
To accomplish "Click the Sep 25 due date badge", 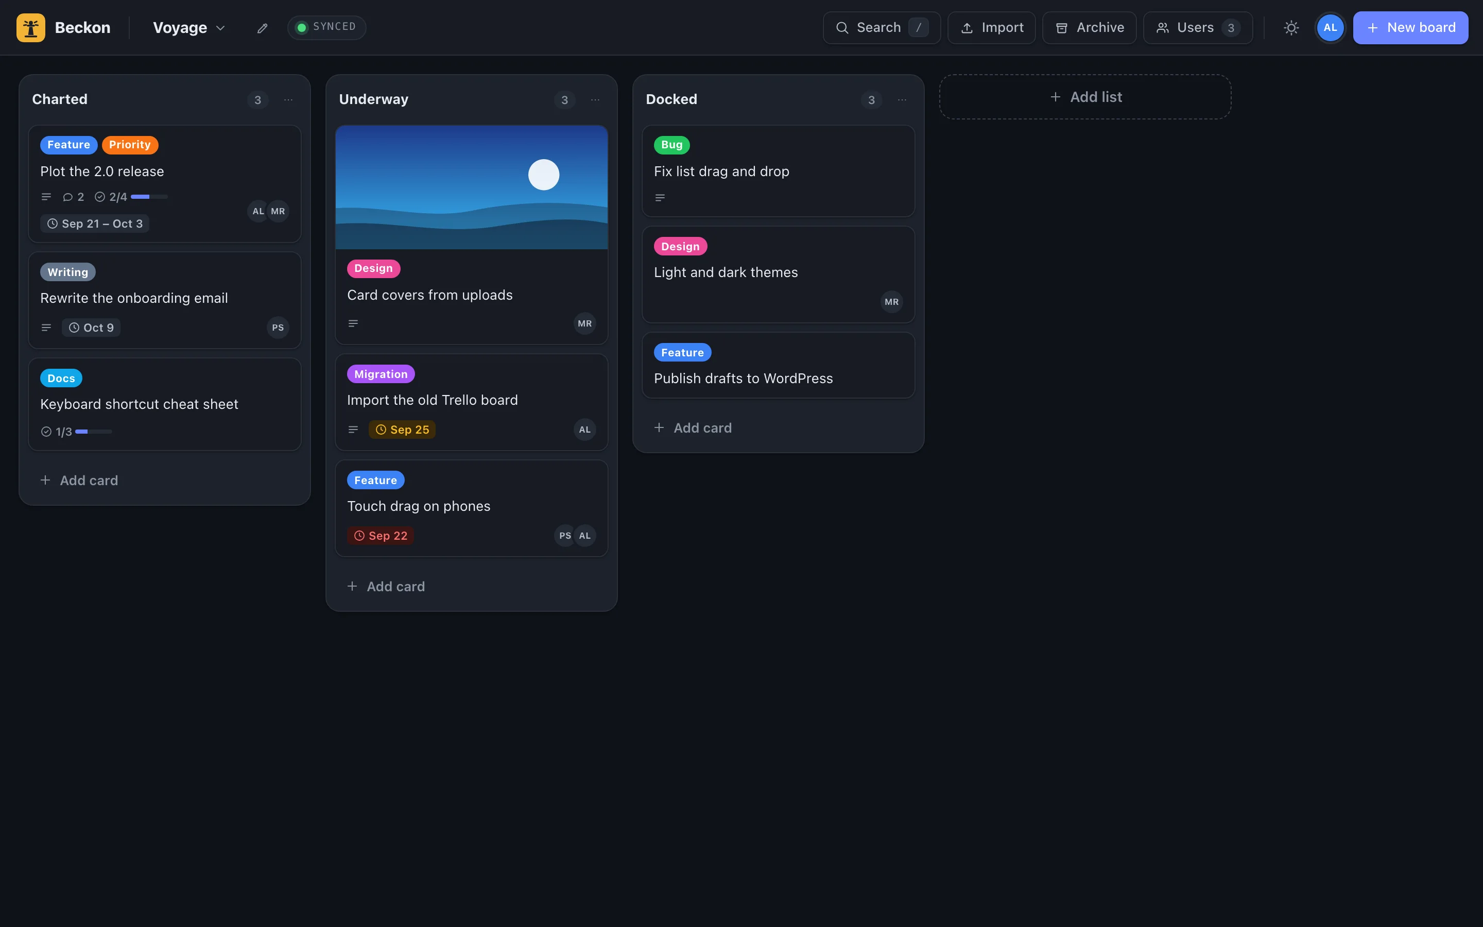I will point(402,430).
